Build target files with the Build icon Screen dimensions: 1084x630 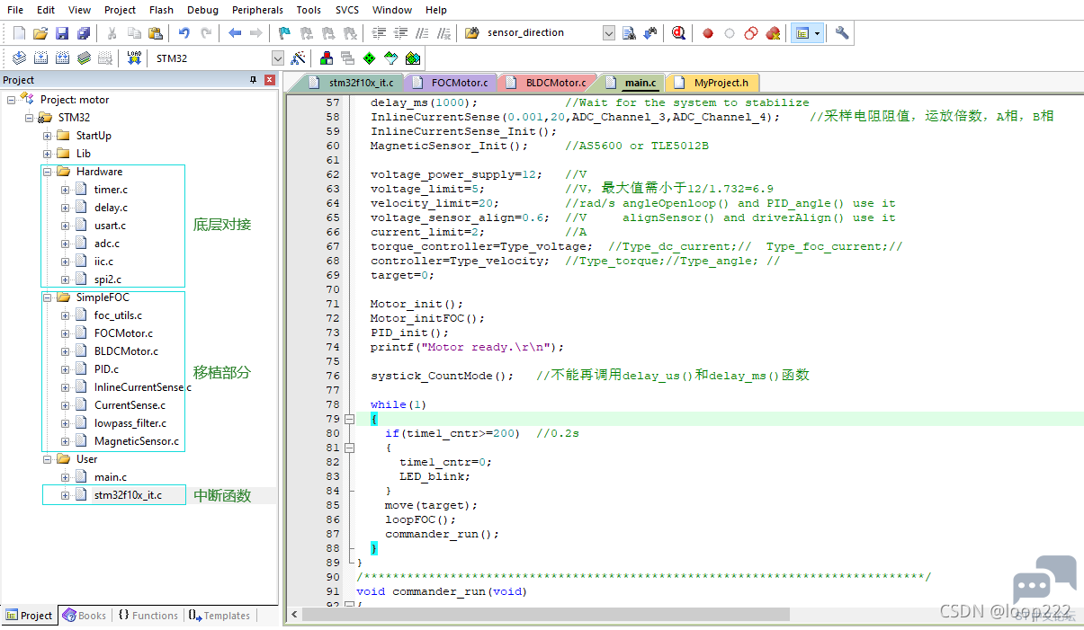point(40,58)
